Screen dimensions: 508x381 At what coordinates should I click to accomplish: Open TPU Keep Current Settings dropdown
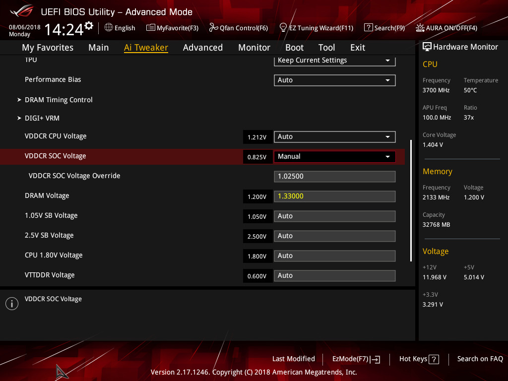[x=335, y=61]
